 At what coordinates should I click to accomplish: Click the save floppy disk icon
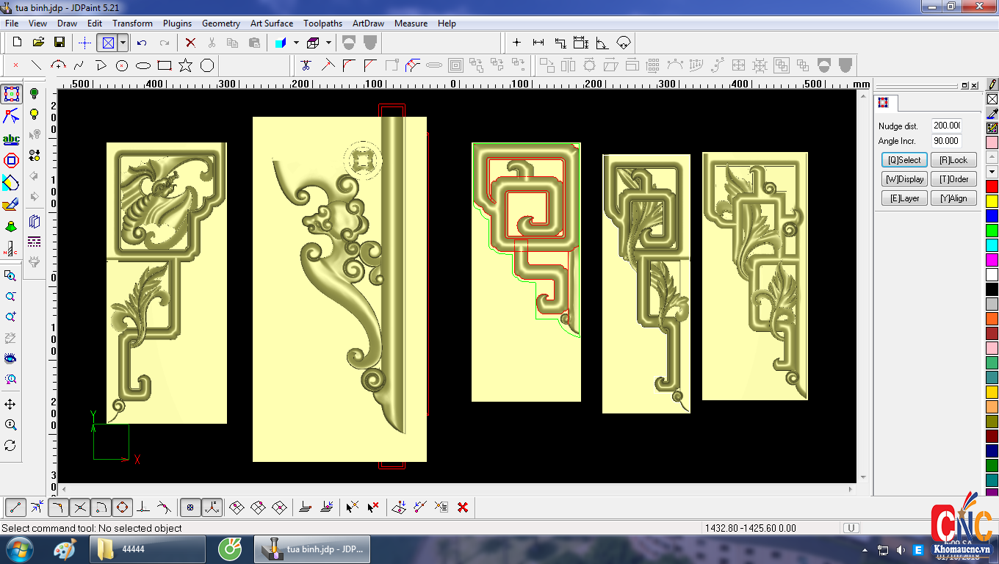tap(59, 43)
